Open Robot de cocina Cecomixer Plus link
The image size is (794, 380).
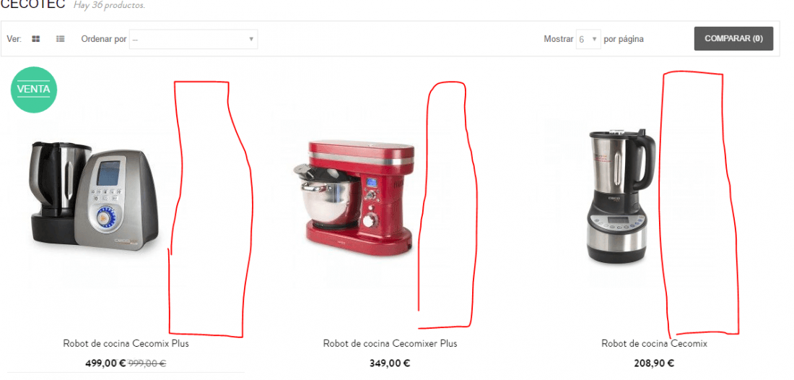390,344
